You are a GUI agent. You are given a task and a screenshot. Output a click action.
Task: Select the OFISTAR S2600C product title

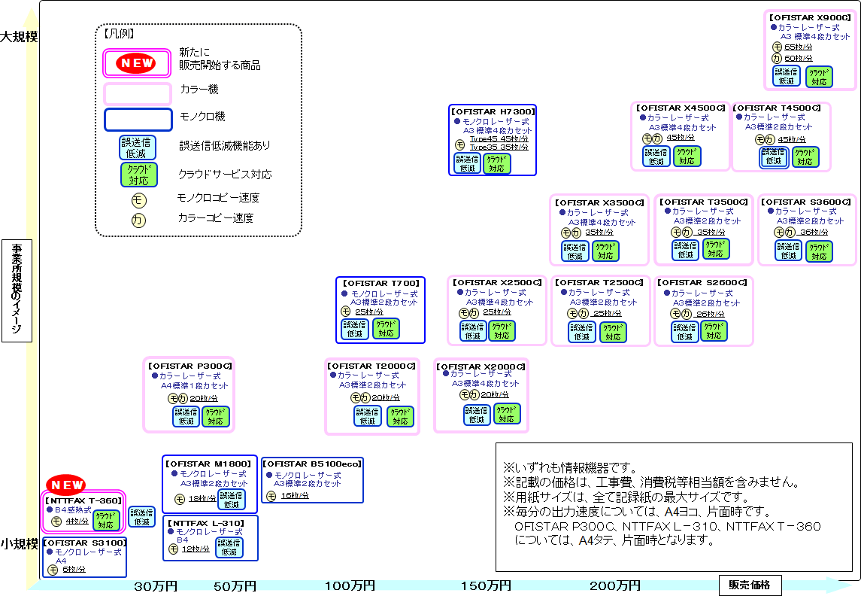click(x=702, y=282)
